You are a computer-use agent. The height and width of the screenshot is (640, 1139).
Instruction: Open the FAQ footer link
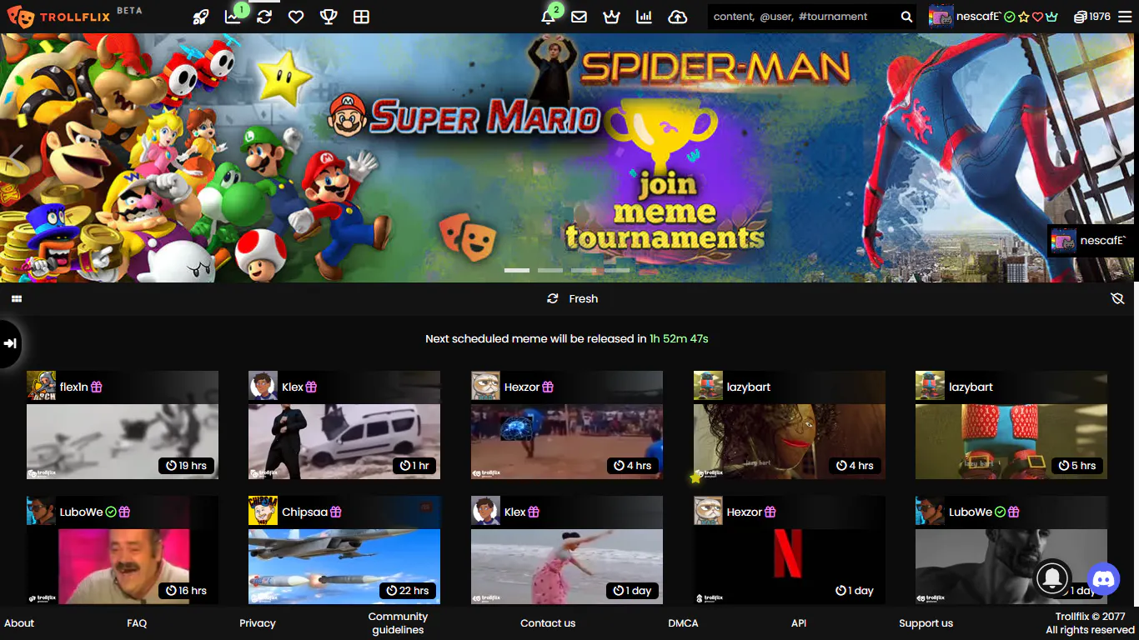(x=137, y=622)
